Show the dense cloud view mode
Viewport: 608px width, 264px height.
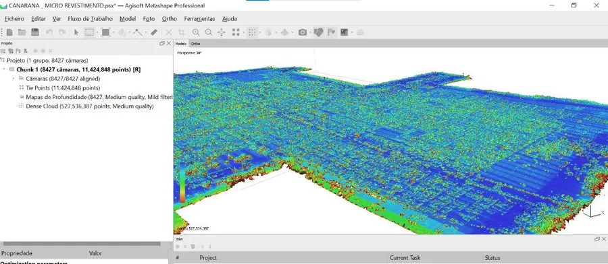[x=253, y=32]
